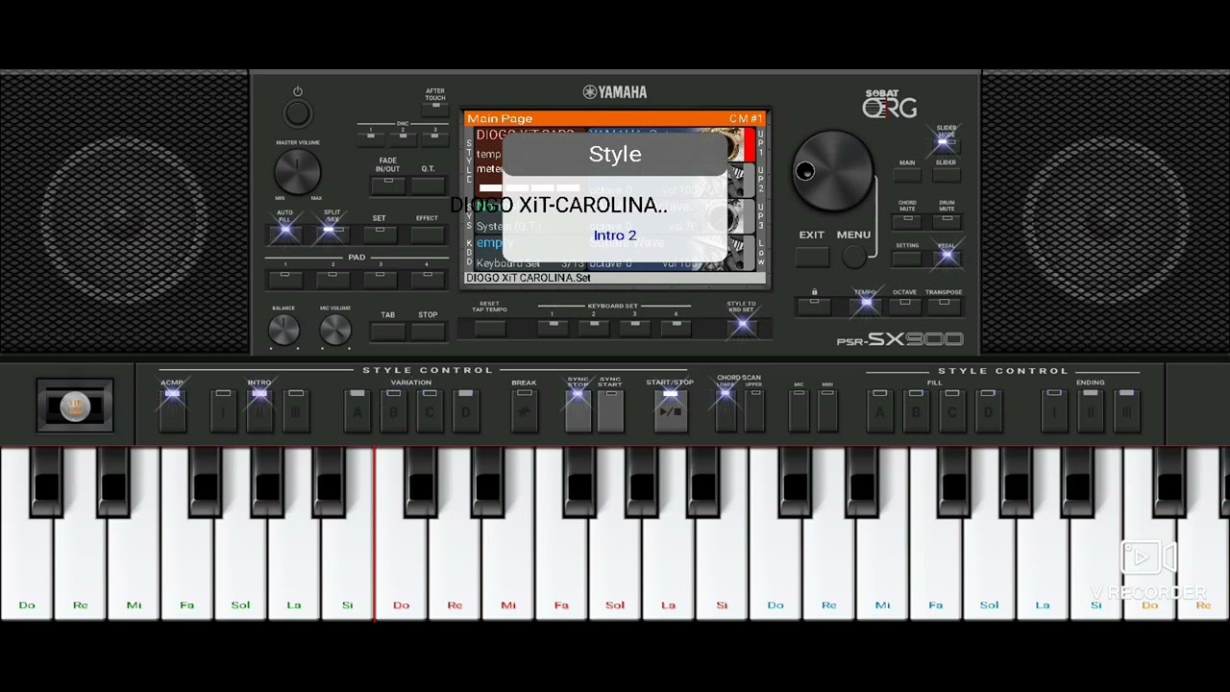The image size is (1230, 692).
Task: Toggle the MIC button
Action: (799, 411)
